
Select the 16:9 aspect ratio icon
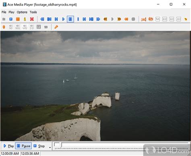tap(172, 19)
